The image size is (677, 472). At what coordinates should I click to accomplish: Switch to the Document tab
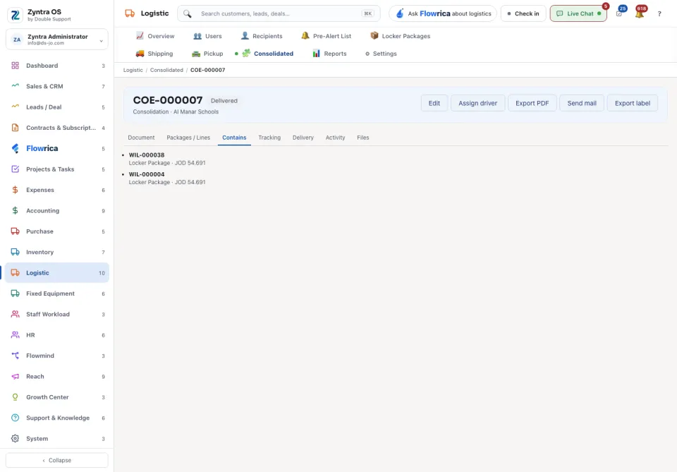pyautogui.click(x=141, y=138)
